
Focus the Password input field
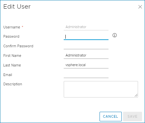(86, 37)
